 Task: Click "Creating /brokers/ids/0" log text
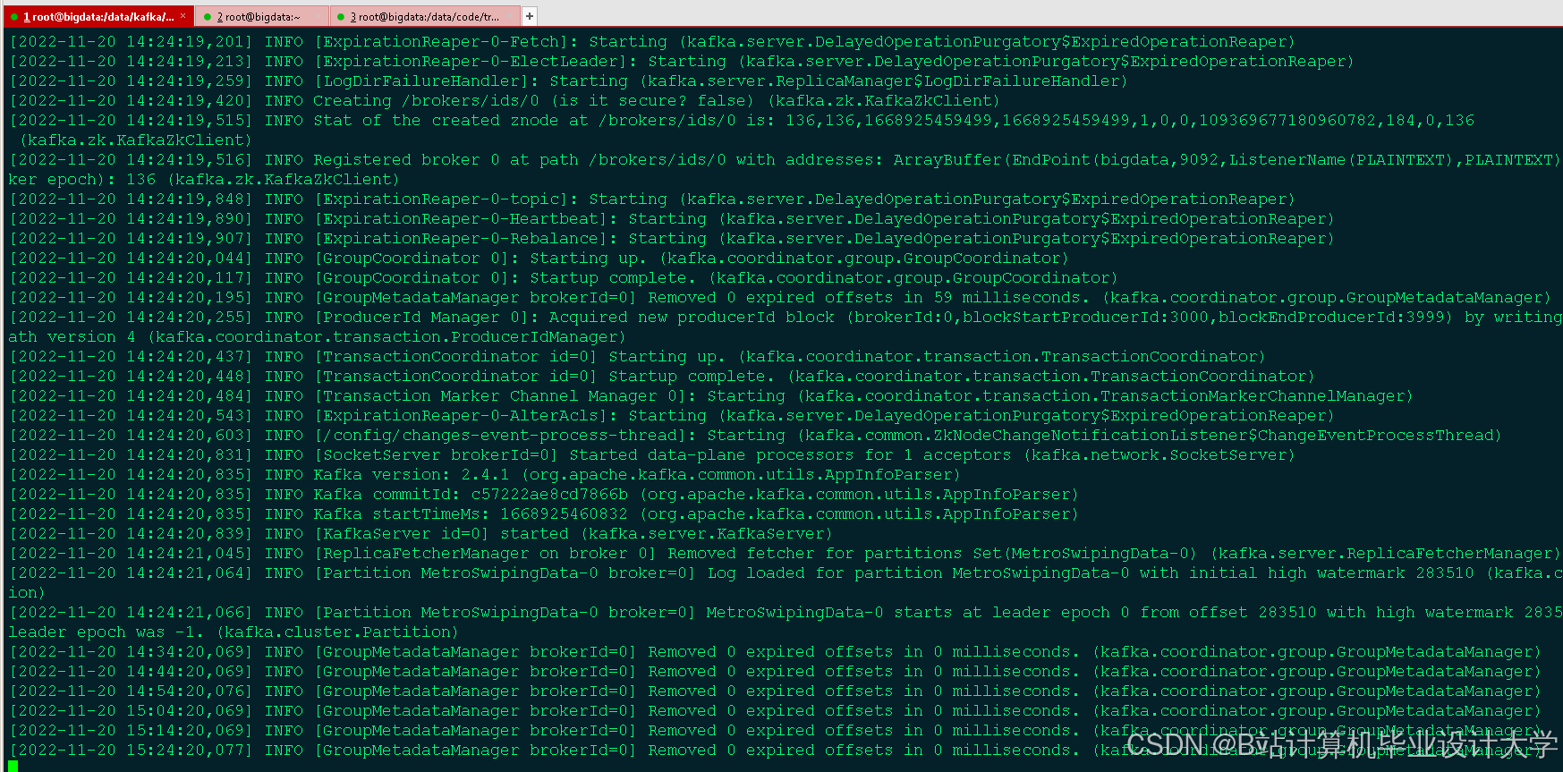(x=426, y=101)
